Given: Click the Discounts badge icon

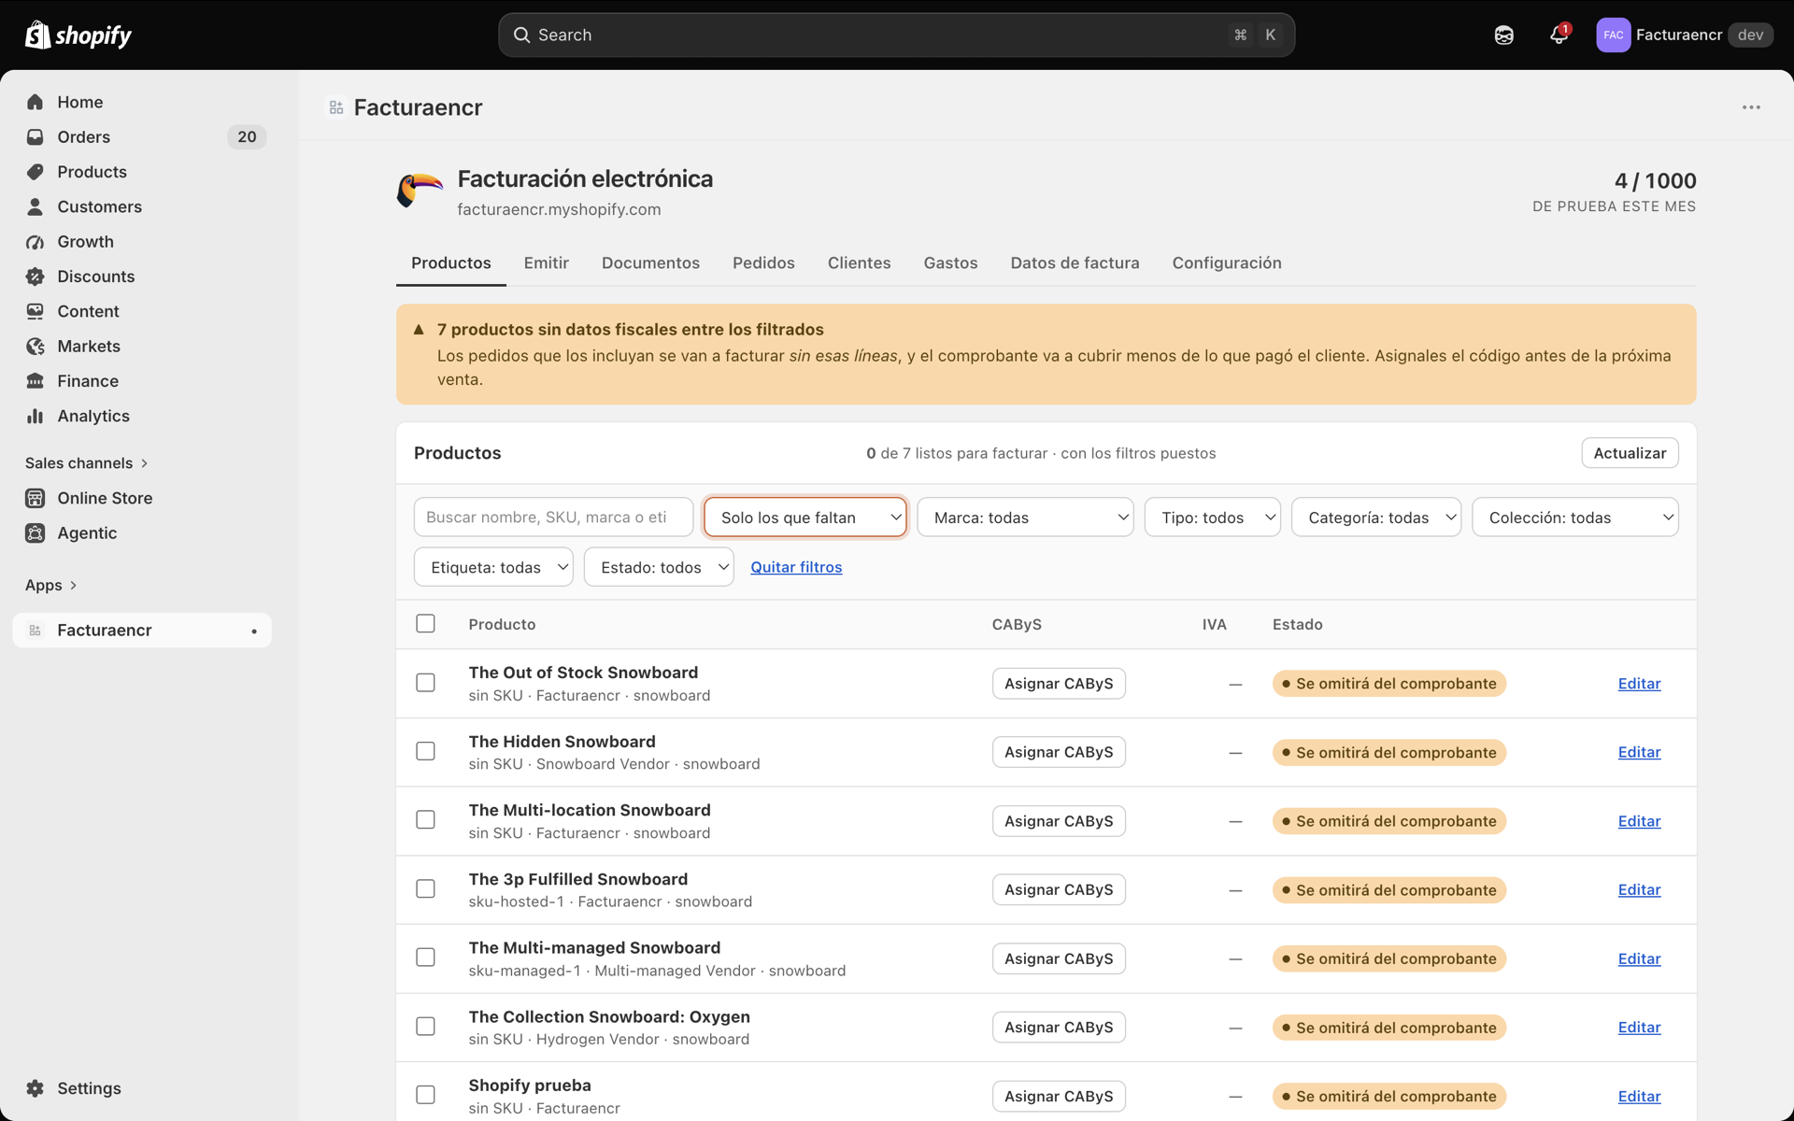Looking at the screenshot, I should [36, 277].
